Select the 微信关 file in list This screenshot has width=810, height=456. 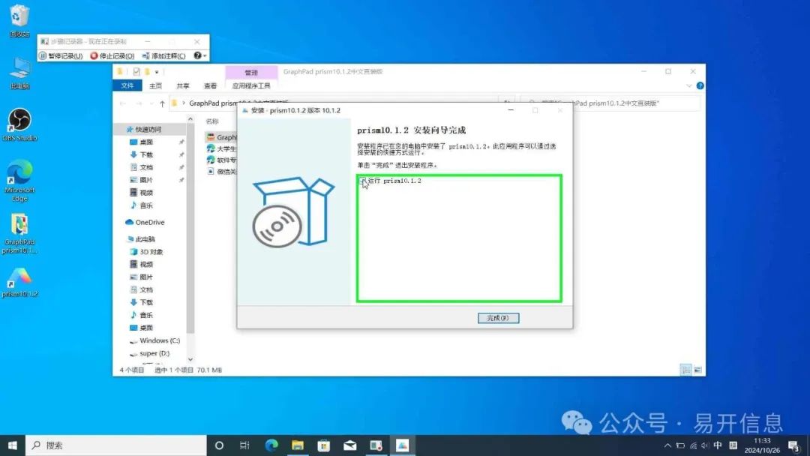(x=221, y=172)
